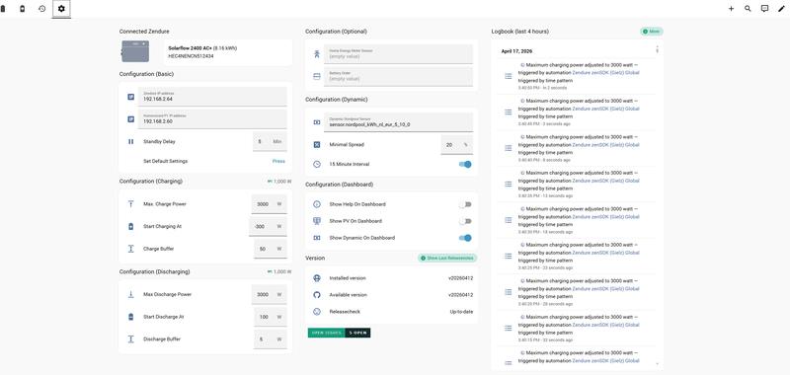The image size is (790, 375).
Task: Edit the Minimal Spread percent value
Action: [x=456, y=144]
